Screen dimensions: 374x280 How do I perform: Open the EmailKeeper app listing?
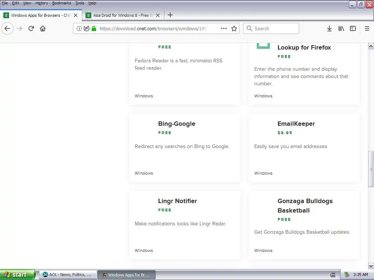pos(296,124)
